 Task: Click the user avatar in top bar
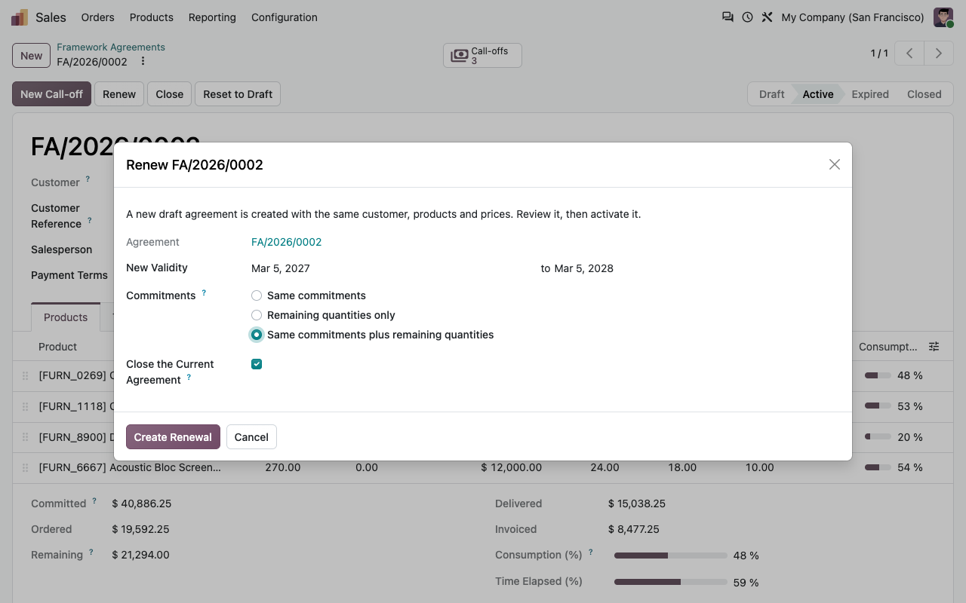(943, 17)
